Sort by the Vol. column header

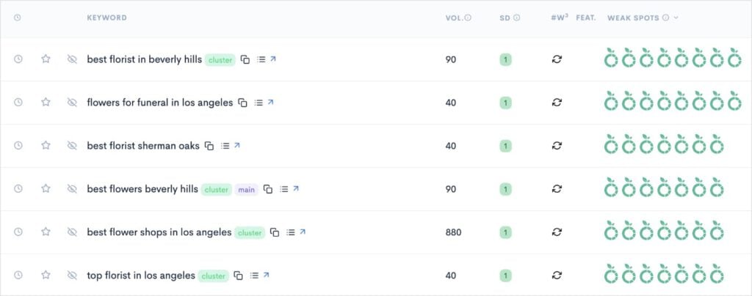click(454, 18)
